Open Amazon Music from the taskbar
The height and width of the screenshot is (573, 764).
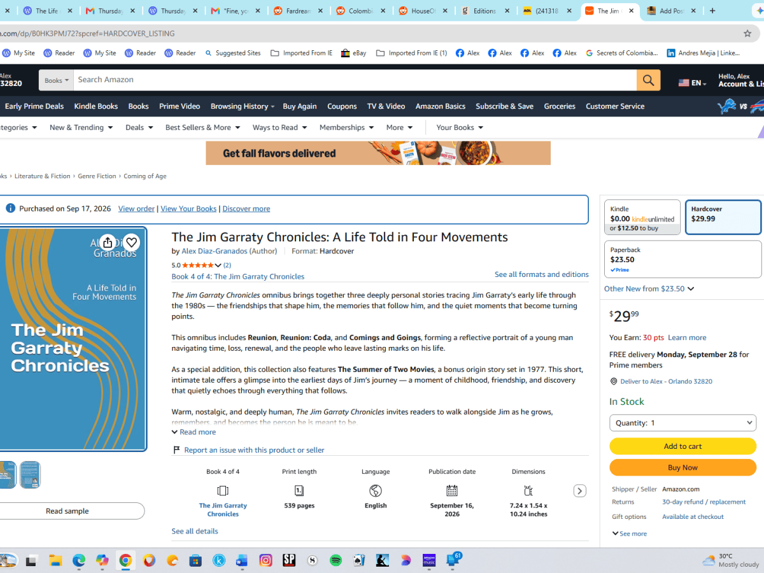click(429, 560)
